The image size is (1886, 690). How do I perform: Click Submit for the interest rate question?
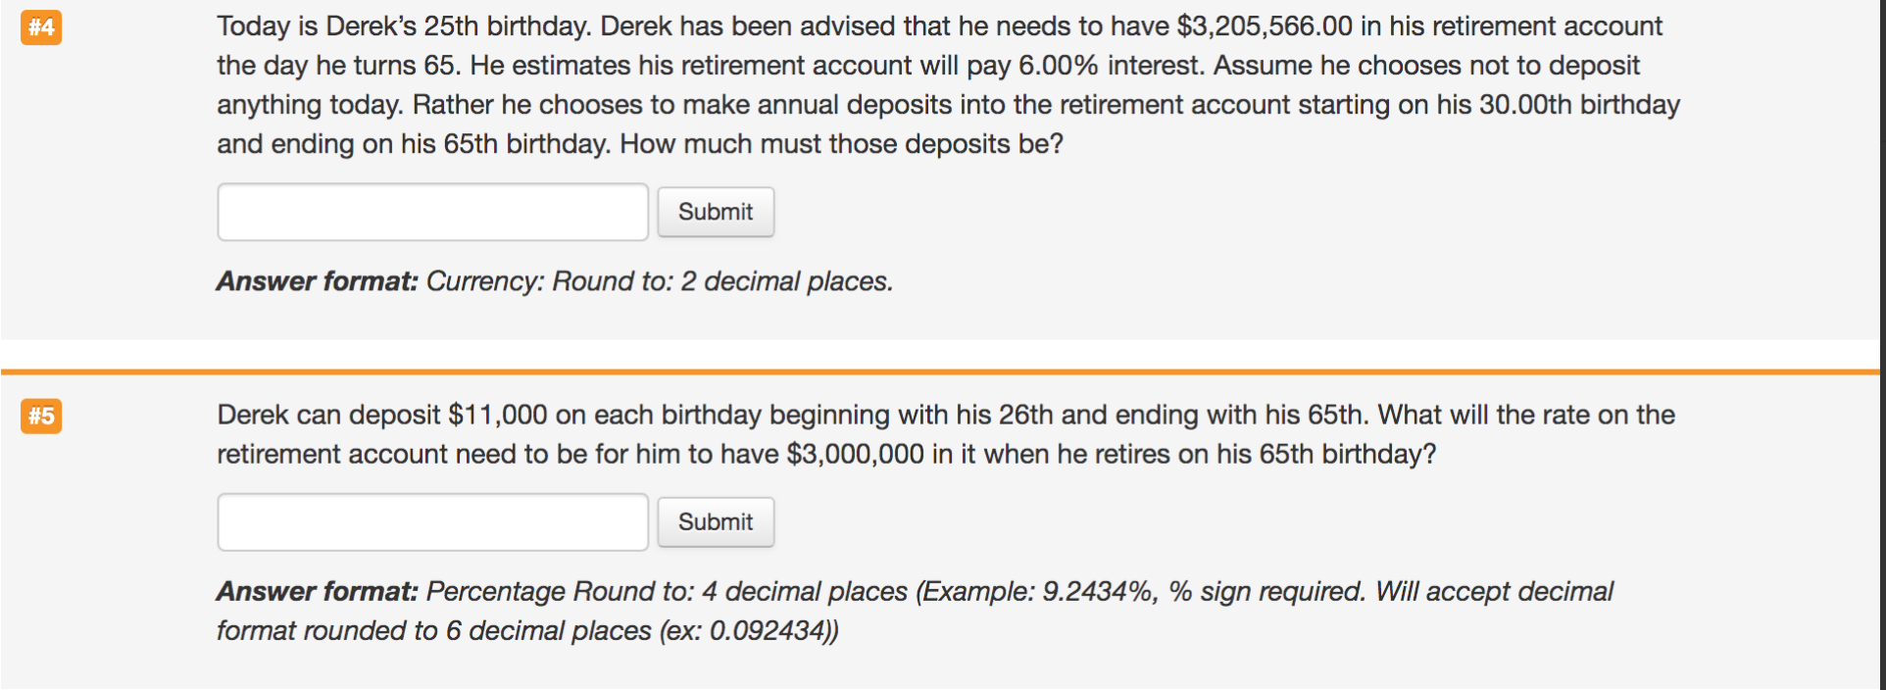(x=715, y=521)
